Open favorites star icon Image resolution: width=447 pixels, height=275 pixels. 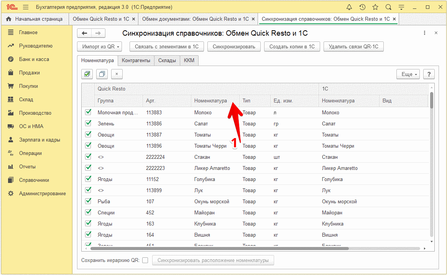coord(375,7)
